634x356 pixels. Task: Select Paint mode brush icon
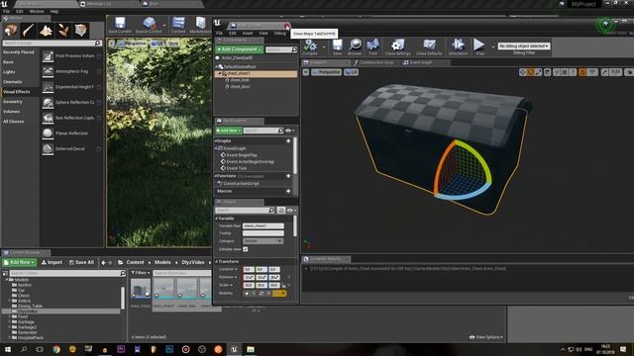coord(29,31)
